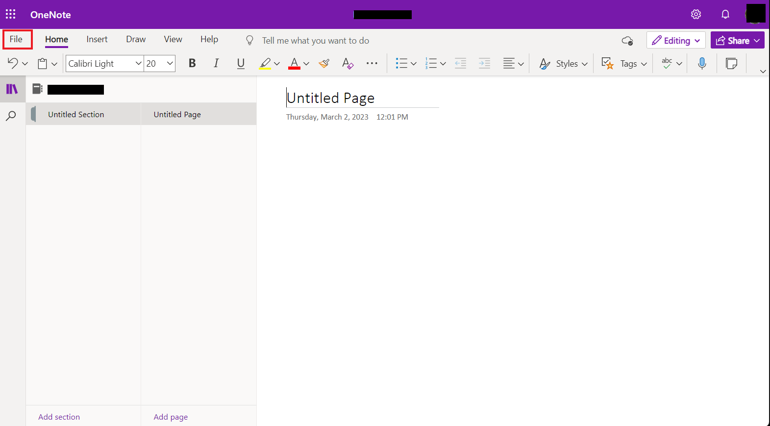This screenshot has width=770, height=426.
Task: Run the spelling check abc icon
Action: pyautogui.click(x=667, y=63)
